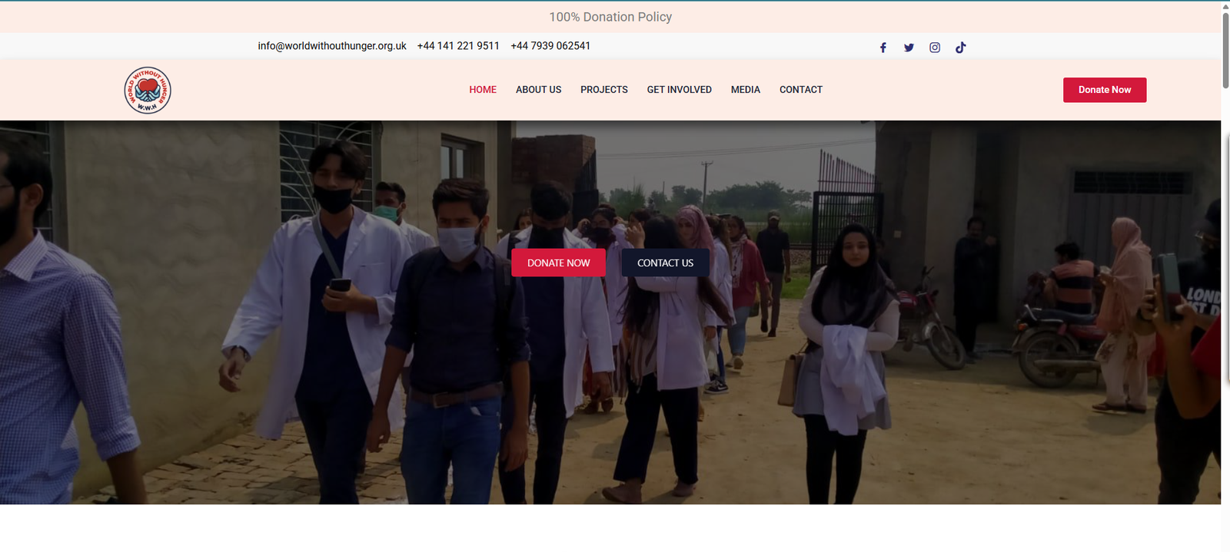Click phone number +44 7939 062541
The image size is (1230, 552).
[x=550, y=46]
